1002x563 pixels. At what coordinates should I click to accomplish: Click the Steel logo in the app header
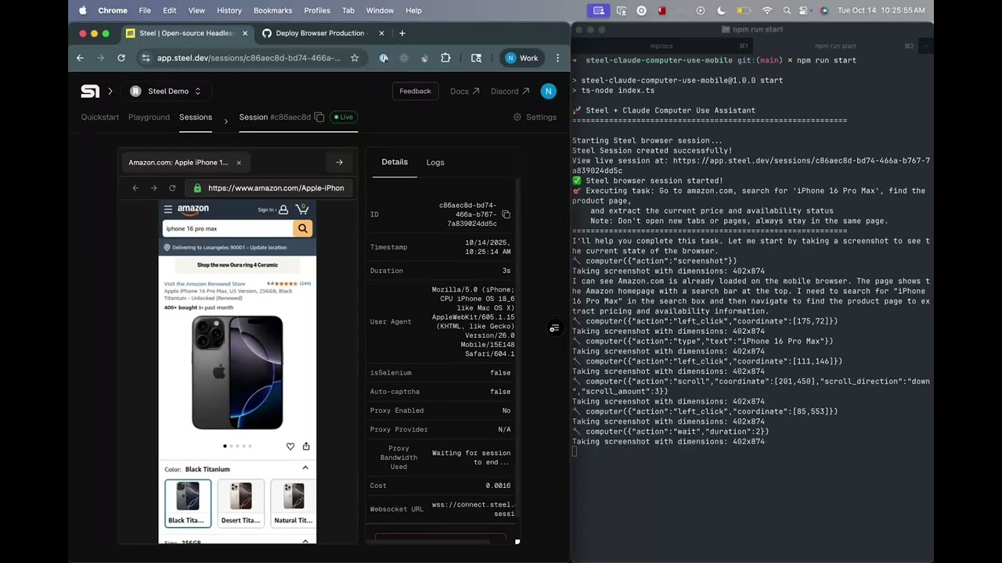pos(90,91)
